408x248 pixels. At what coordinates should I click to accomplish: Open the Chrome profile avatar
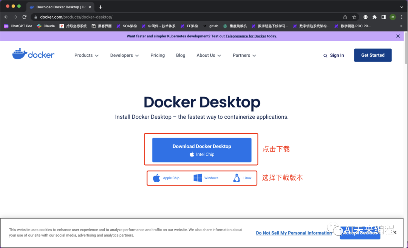[x=393, y=17]
